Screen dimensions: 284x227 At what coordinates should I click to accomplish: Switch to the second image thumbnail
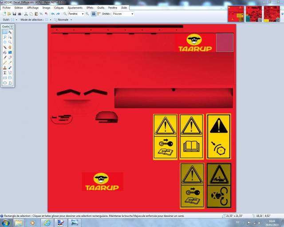[x=254, y=14]
